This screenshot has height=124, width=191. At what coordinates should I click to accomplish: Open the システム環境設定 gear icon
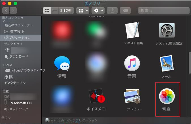(x=167, y=30)
